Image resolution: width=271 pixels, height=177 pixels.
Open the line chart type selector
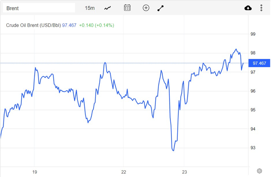click(x=107, y=8)
